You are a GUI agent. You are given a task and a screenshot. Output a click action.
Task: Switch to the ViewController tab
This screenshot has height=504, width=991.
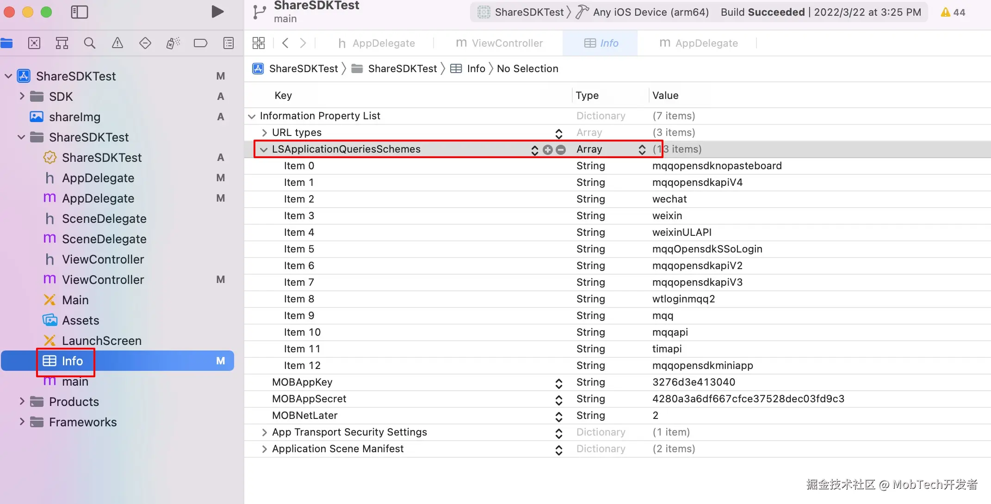click(x=499, y=43)
